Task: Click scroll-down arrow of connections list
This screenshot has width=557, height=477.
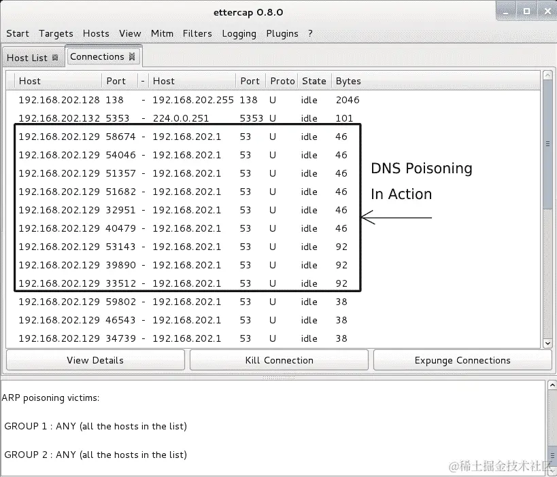Action: 547,343
